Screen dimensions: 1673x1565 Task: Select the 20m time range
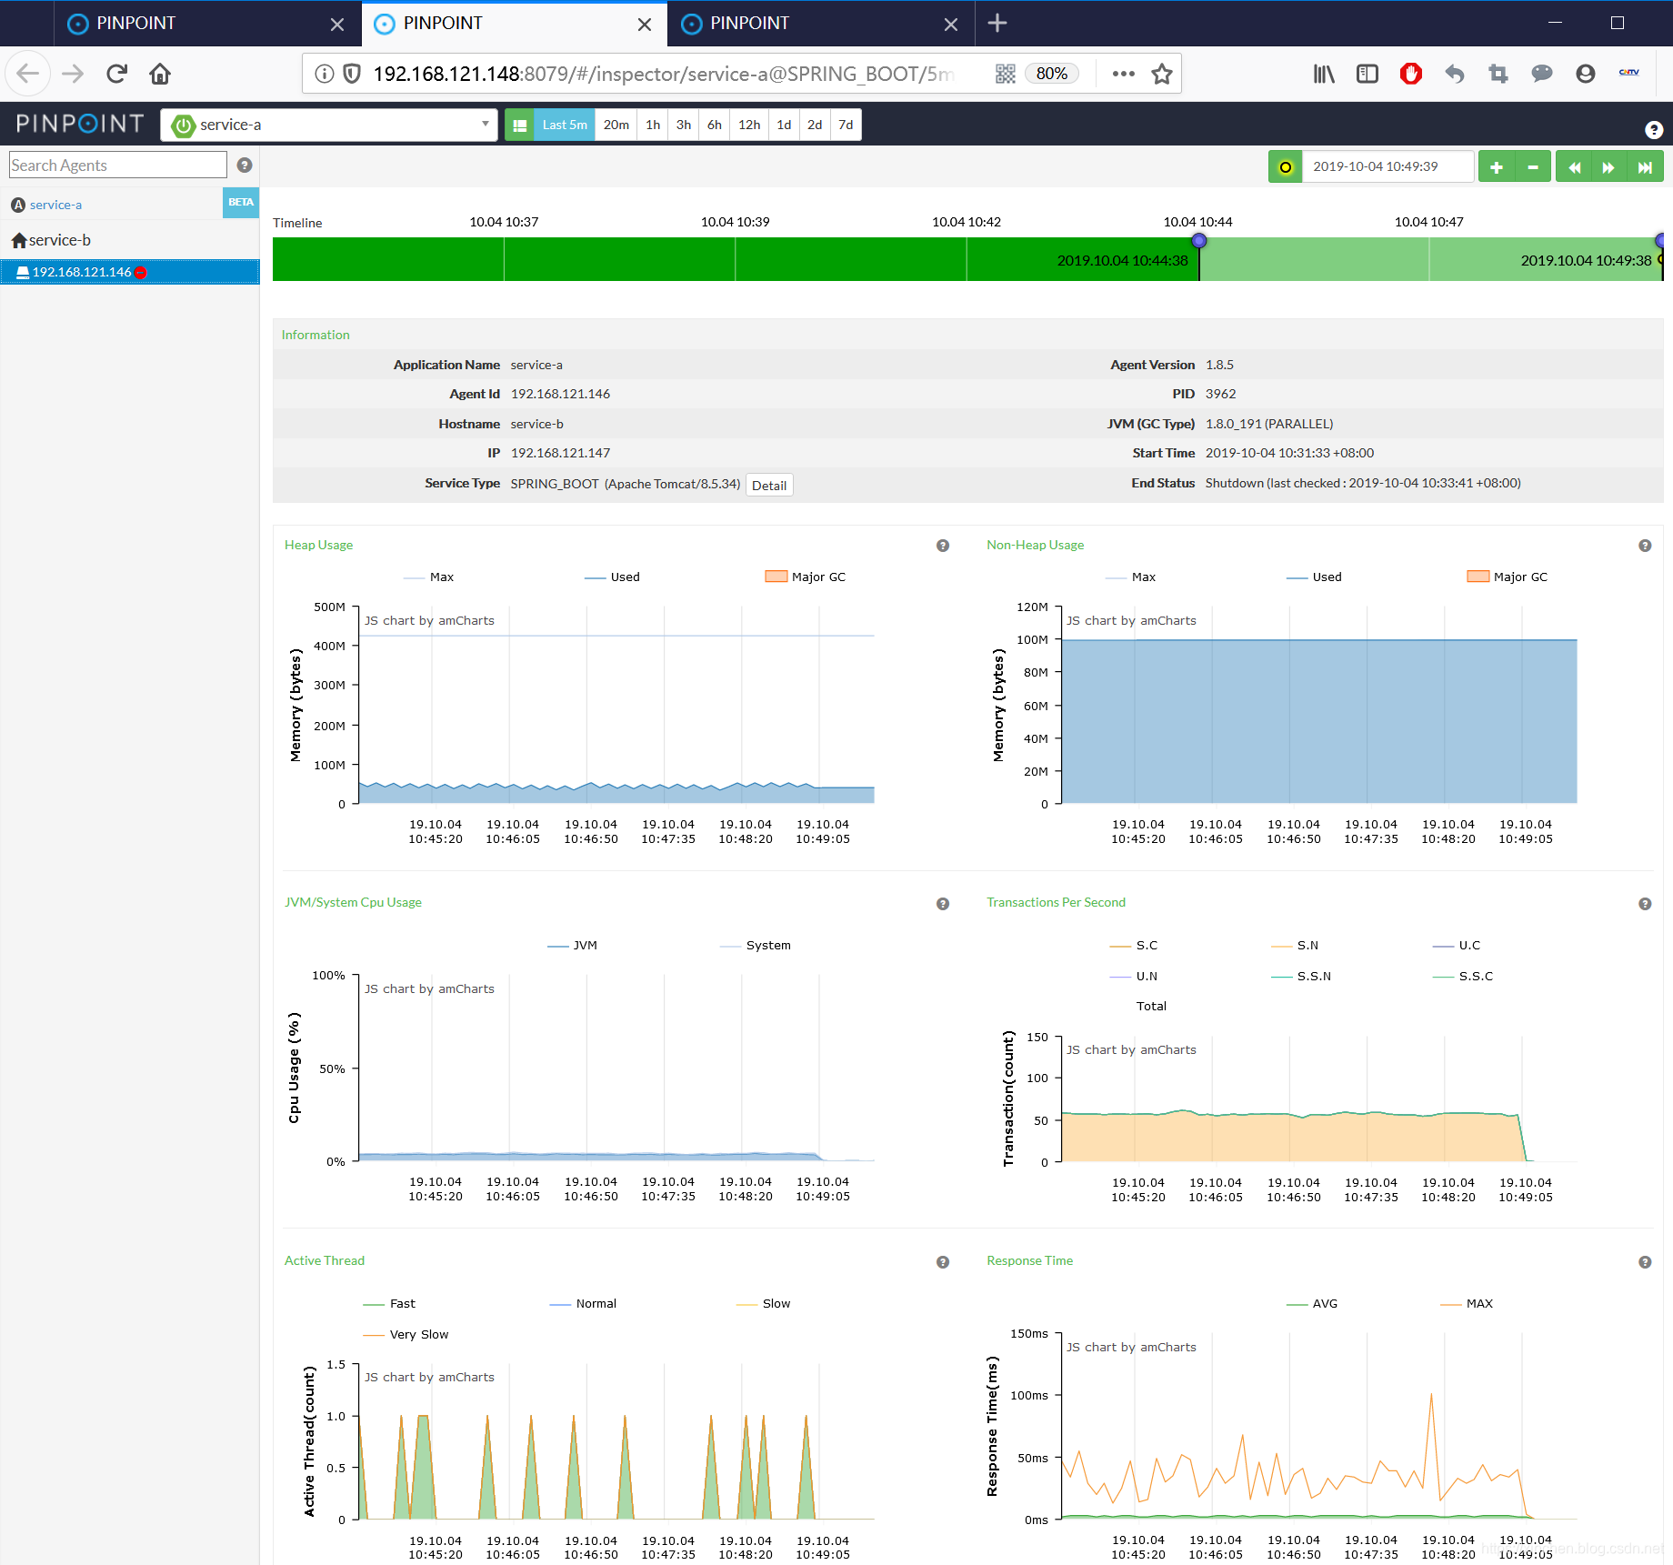click(x=616, y=125)
